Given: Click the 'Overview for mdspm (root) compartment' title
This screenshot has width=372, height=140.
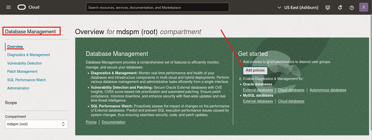Looking at the screenshot, I should [138, 32].
